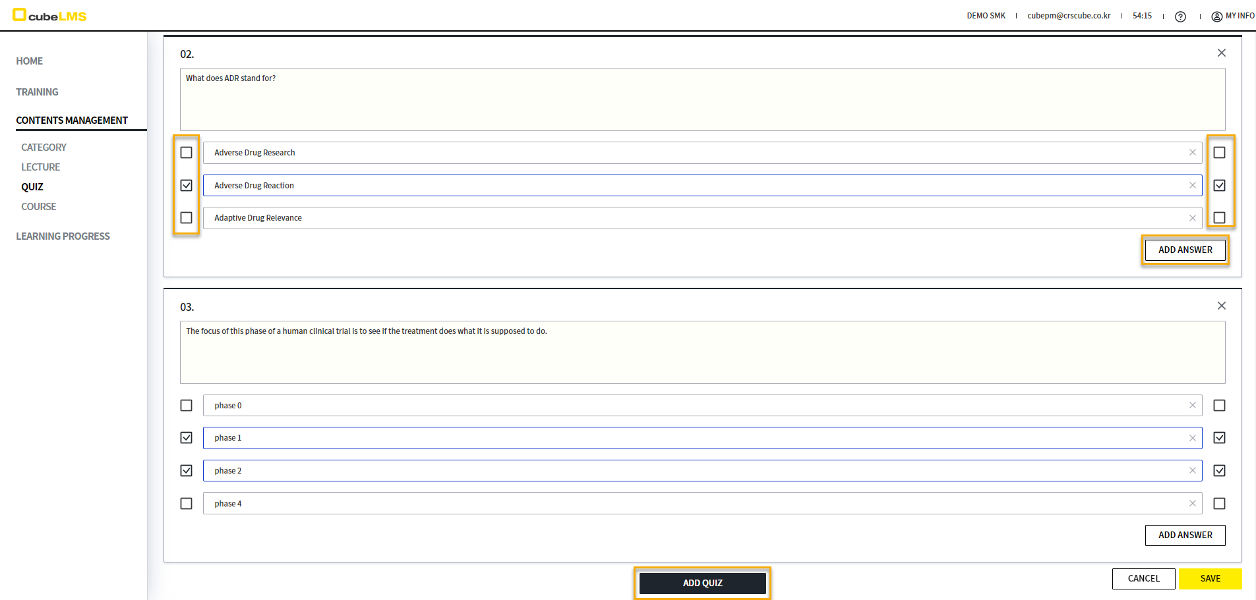Go to LEARNING PROGRESS section

pyautogui.click(x=63, y=236)
